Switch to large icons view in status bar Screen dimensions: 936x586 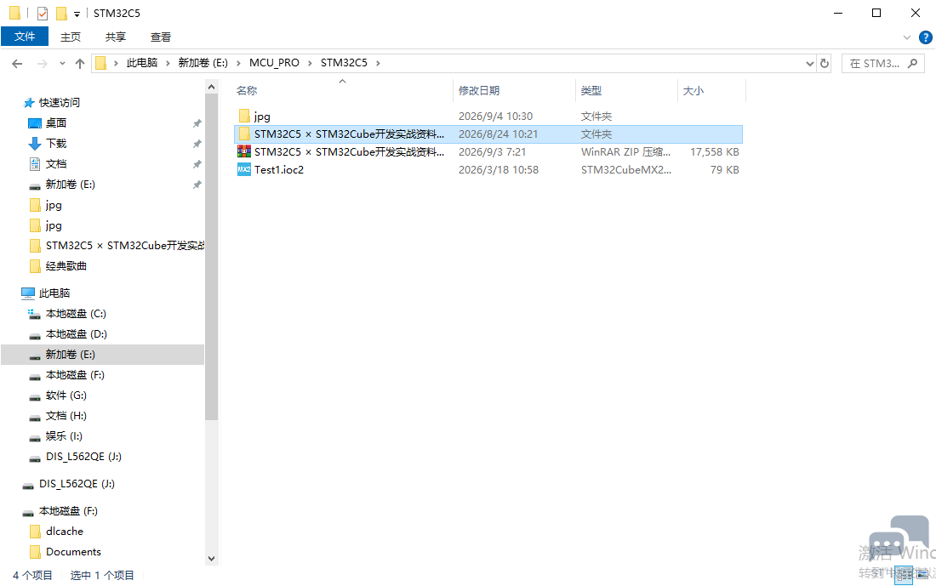tap(923, 575)
